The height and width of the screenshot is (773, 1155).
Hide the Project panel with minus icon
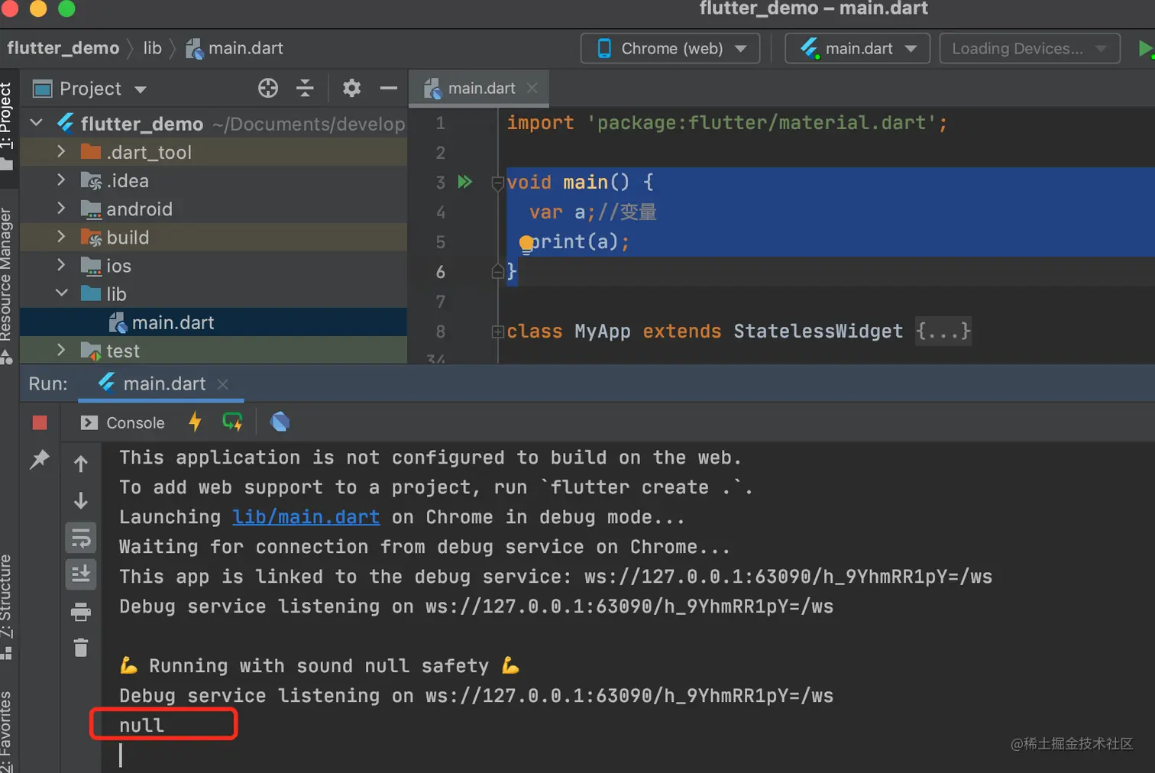(389, 89)
